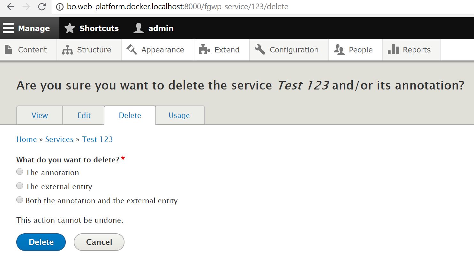Image resolution: width=474 pixels, height=264 pixels.
Task: Open the Manage menu via hamburger icon
Action: pos(9,28)
